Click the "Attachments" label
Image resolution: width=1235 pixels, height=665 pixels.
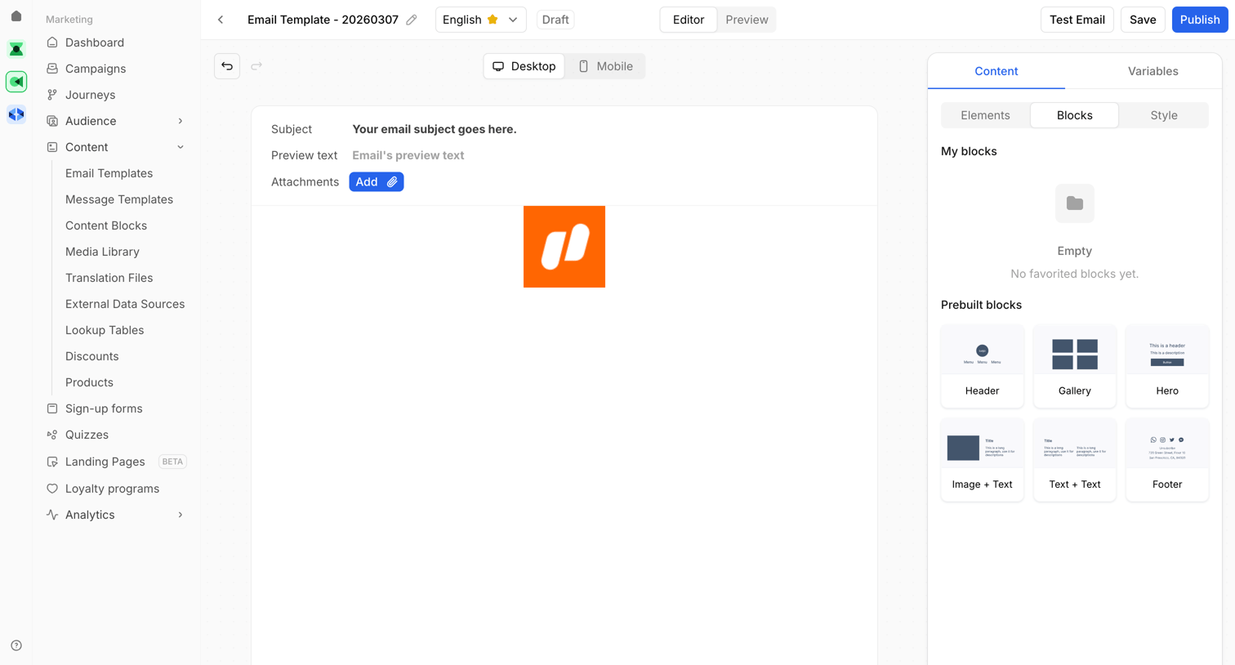[305, 182]
